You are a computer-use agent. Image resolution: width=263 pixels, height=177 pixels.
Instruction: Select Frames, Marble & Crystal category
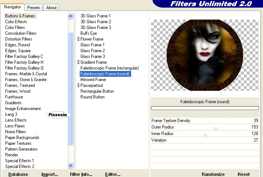[x=26, y=74]
